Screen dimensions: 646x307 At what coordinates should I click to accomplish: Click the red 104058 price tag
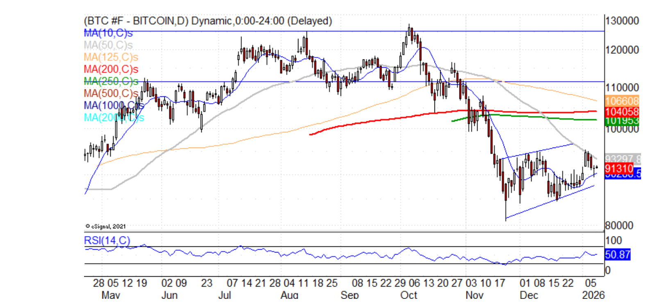[x=622, y=111]
